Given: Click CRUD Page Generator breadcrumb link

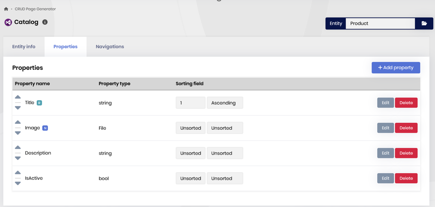Looking at the screenshot, I should [x=35, y=9].
